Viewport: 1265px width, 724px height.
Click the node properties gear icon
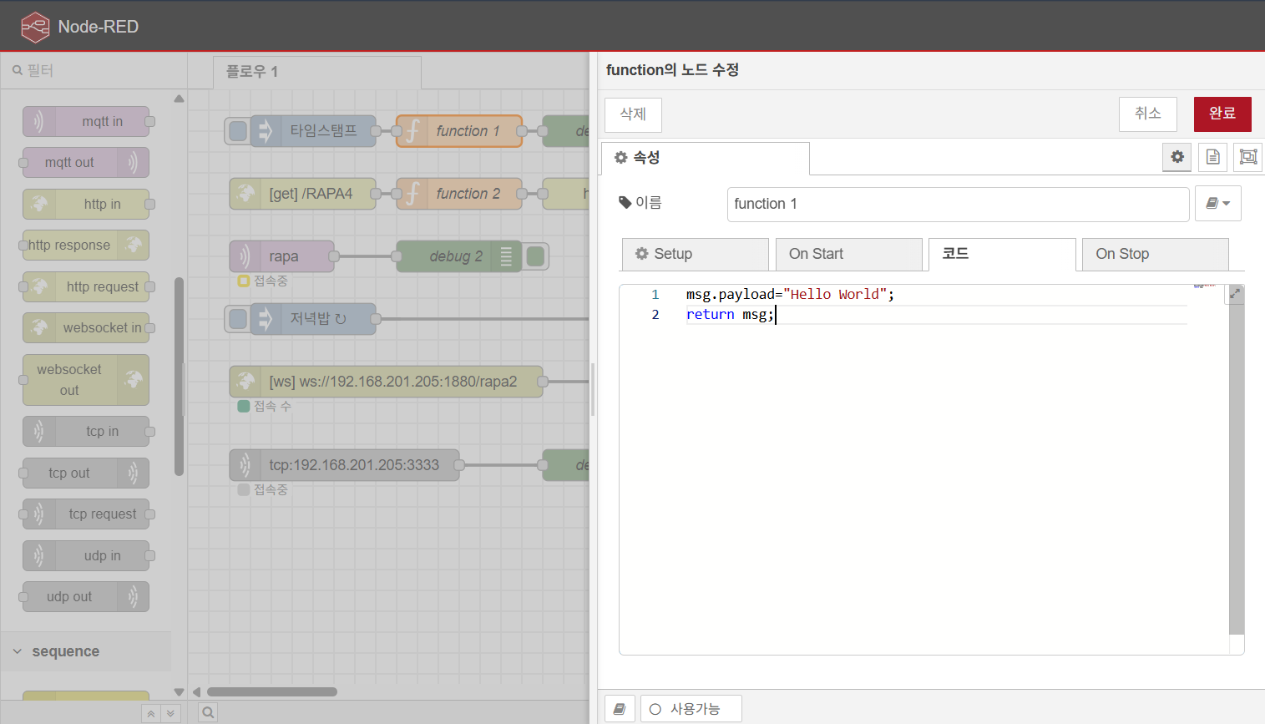tap(1176, 157)
